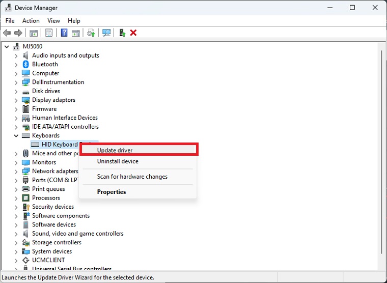Open the Action menu
Screen dimensions: 387x283
[31, 21]
